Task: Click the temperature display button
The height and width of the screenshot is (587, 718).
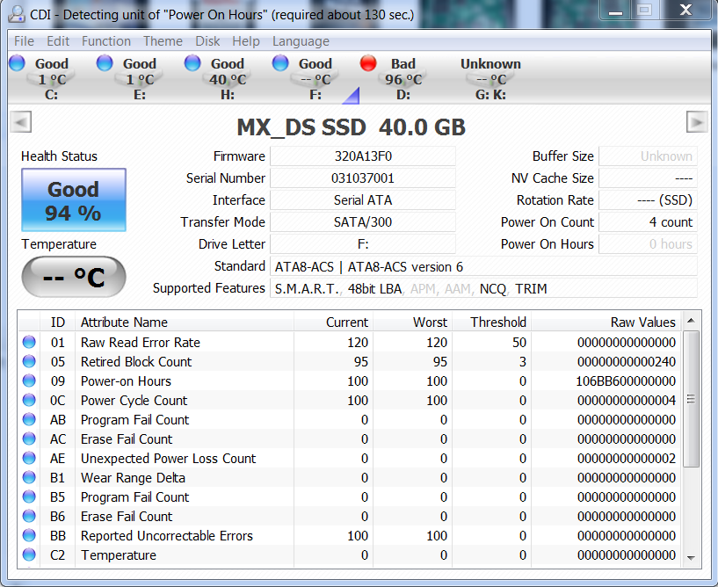Action: pos(73,278)
